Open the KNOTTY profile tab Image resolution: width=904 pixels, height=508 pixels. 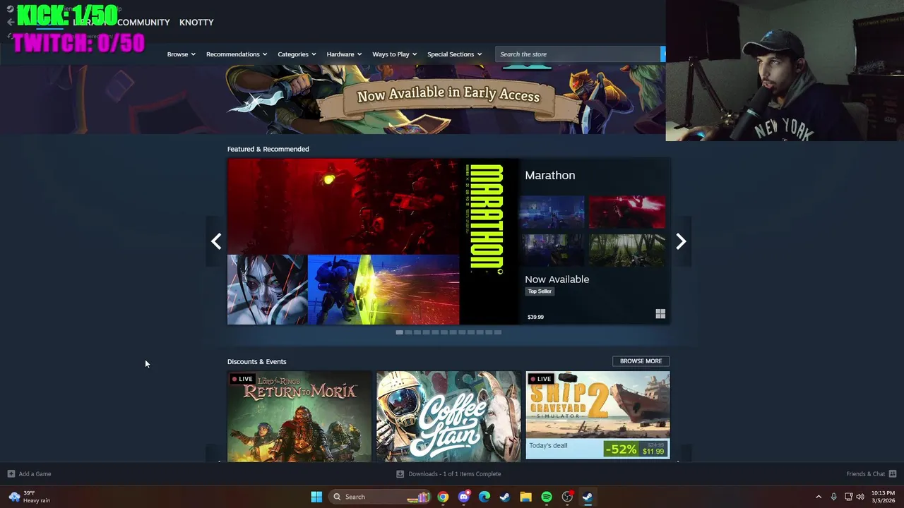pos(196,23)
